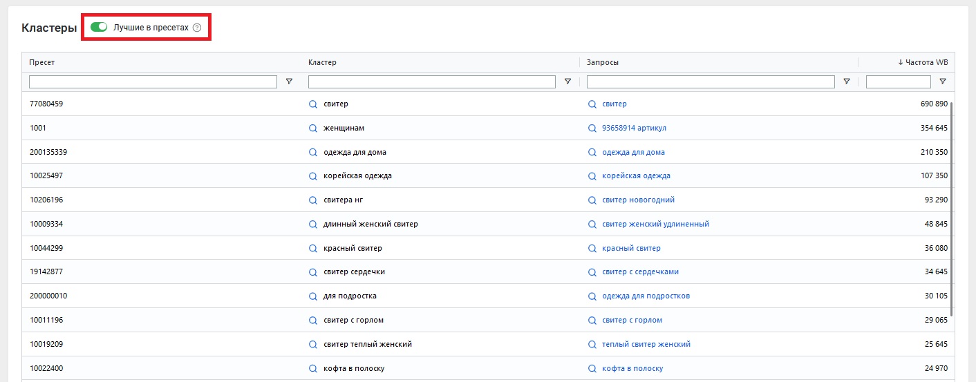The height and width of the screenshot is (382, 976).
Task: Click search icon beside cluster "одежда для дома"
Action: (313, 152)
